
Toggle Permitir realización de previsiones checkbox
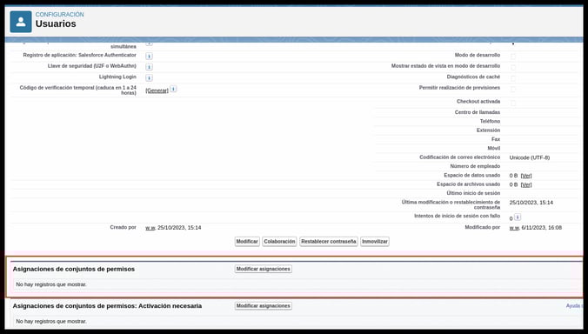click(513, 89)
